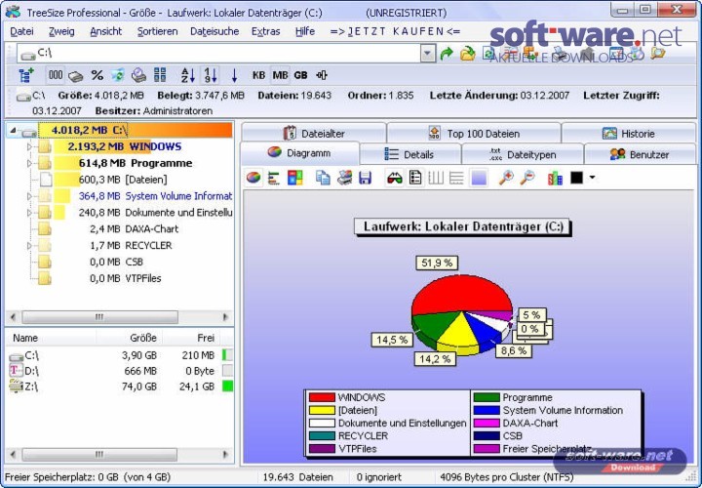Screen dimensions: 702x488
Task: Open the Dateisuche menu
Action: point(214,31)
